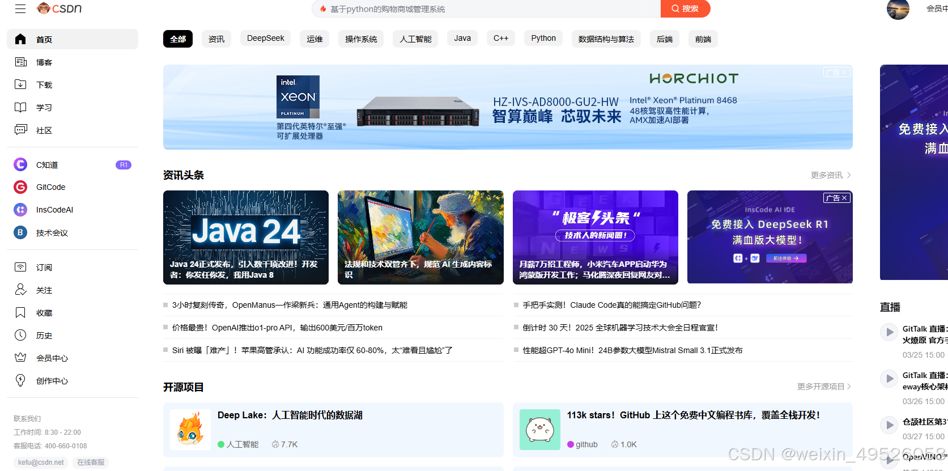Expand 更多资讯 arrow link

tap(831, 175)
